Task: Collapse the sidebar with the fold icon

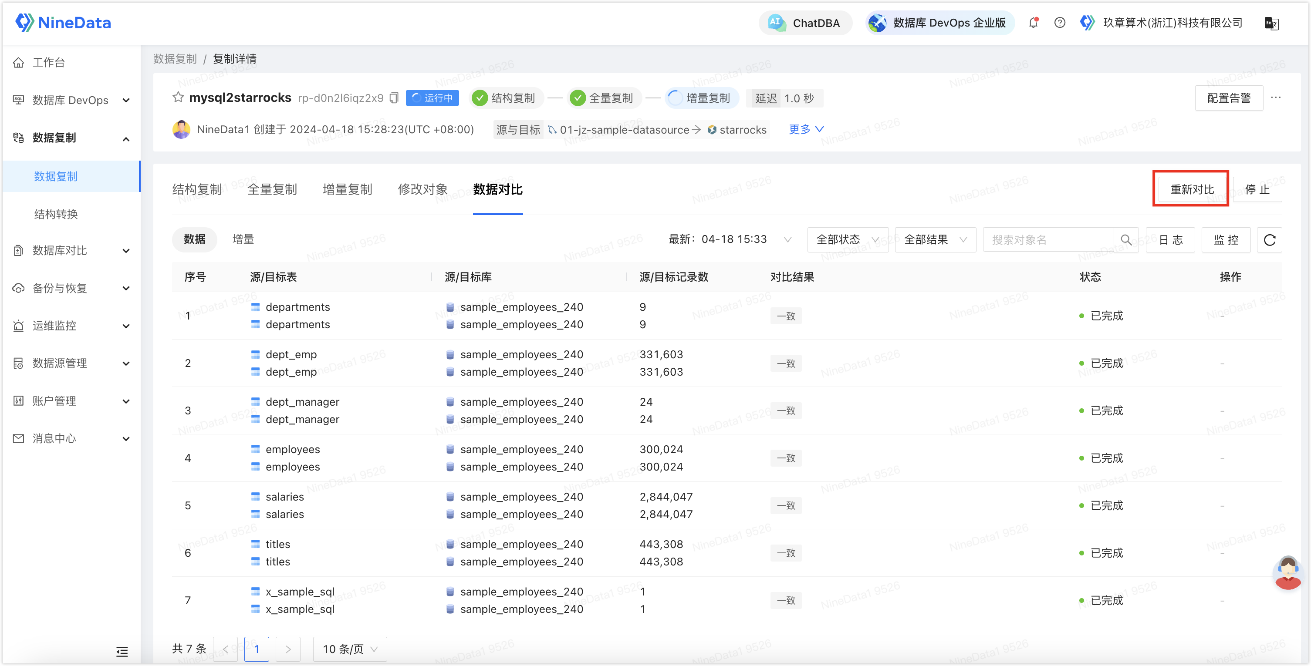Action: pos(122,651)
